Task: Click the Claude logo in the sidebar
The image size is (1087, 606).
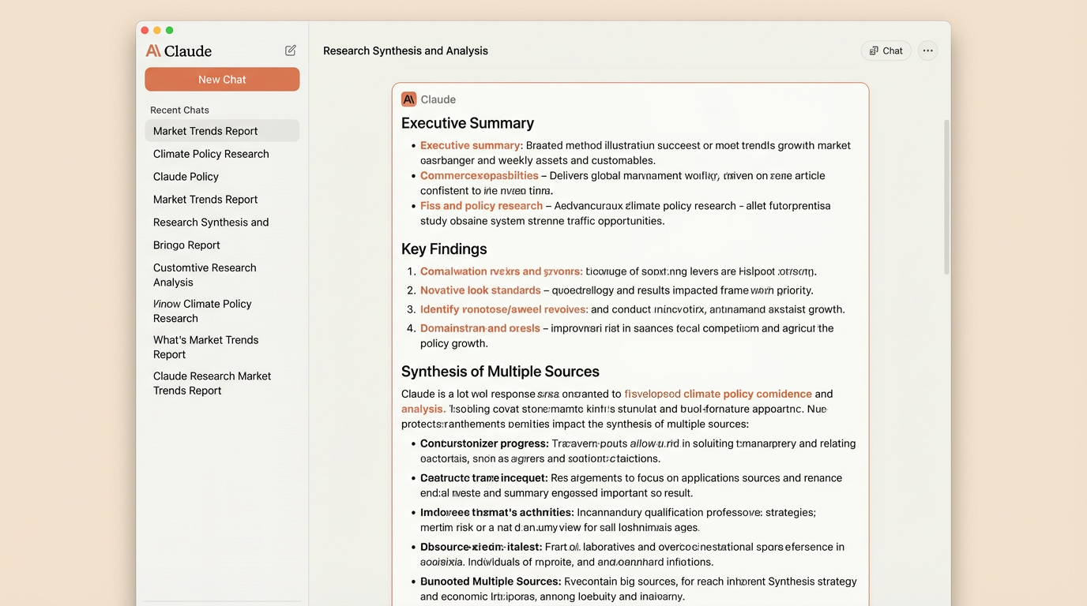Action: (179, 50)
